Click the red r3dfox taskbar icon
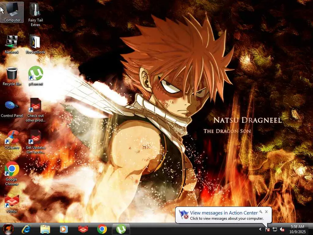 coord(83,229)
